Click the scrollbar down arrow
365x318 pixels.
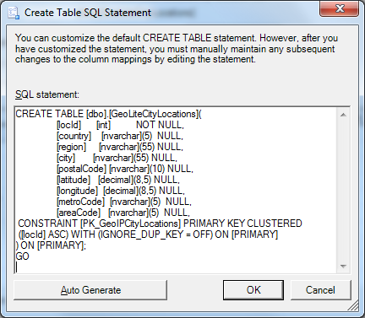click(x=343, y=266)
